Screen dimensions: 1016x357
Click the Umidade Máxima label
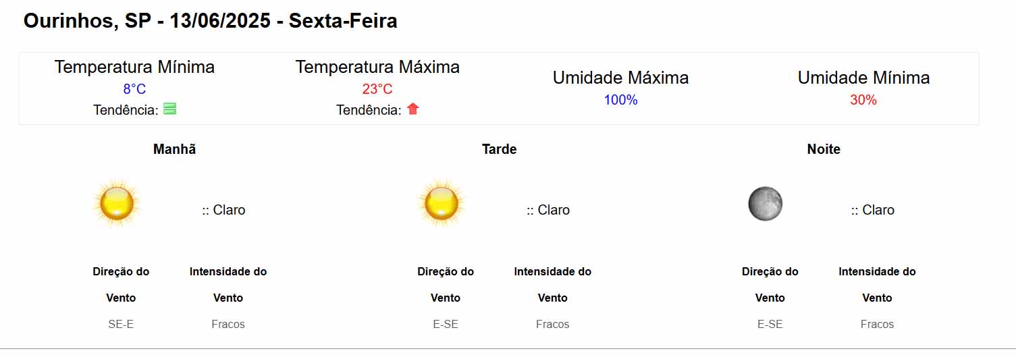coord(620,78)
